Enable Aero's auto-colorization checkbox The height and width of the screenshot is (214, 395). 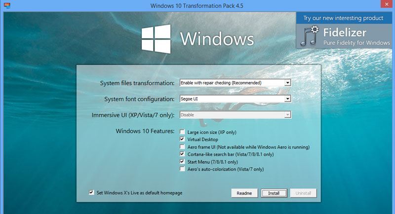pyautogui.click(x=182, y=169)
